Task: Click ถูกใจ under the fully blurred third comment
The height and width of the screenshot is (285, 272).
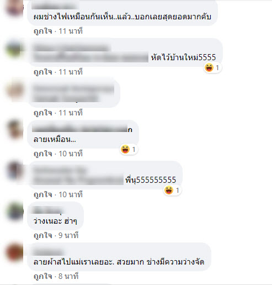Action: tap(43, 113)
